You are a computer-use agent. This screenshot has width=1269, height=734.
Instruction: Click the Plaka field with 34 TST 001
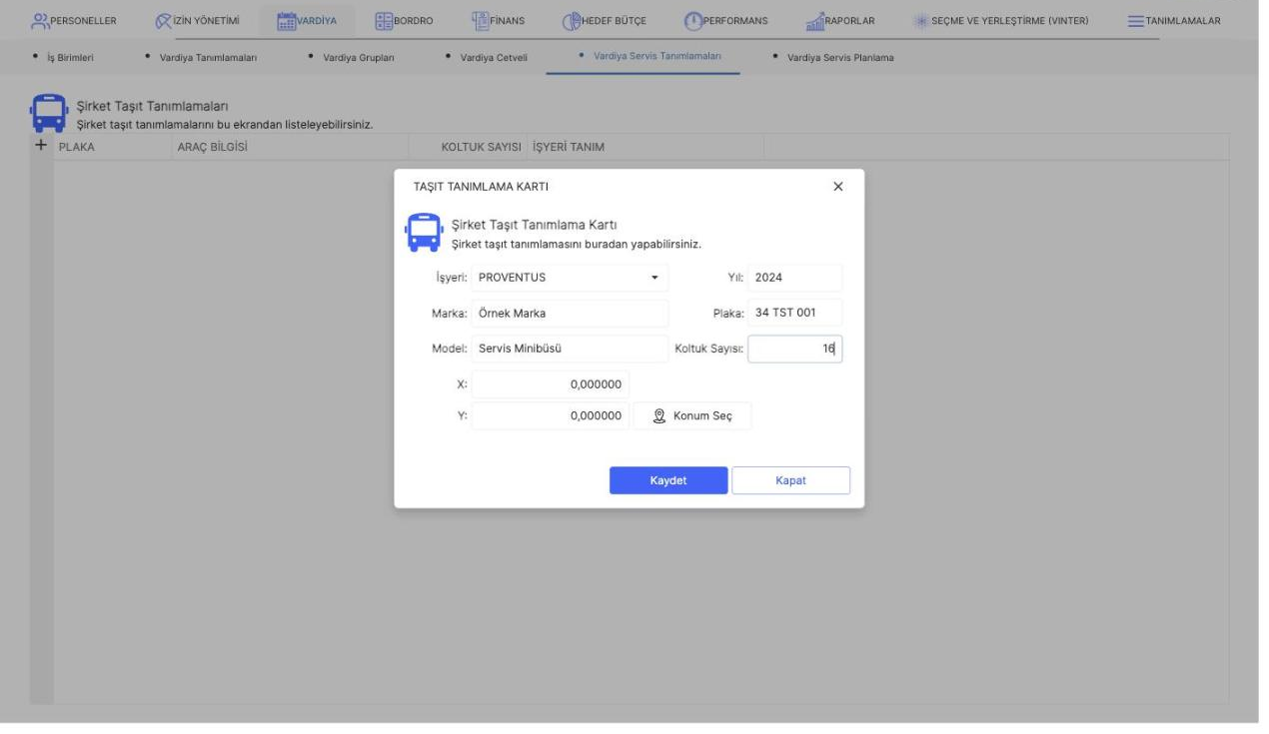coord(795,313)
